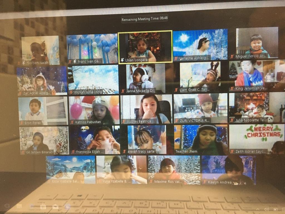Click the Eron Perez name label
Viewport: 285px width, 214px height.
pyautogui.click(x=32, y=123)
